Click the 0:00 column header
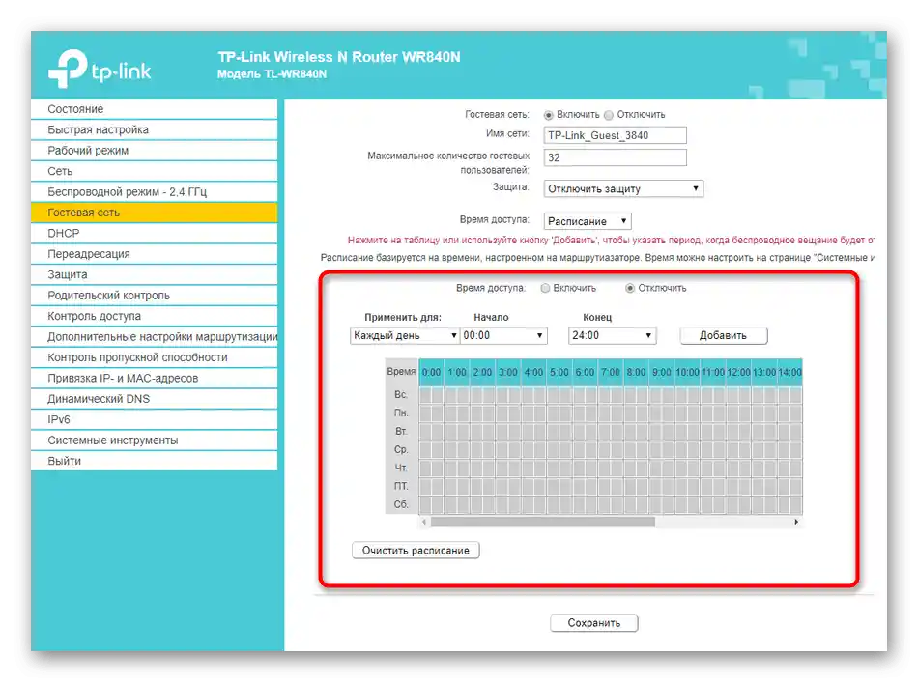This screenshot has height=682, width=918. [432, 372]
